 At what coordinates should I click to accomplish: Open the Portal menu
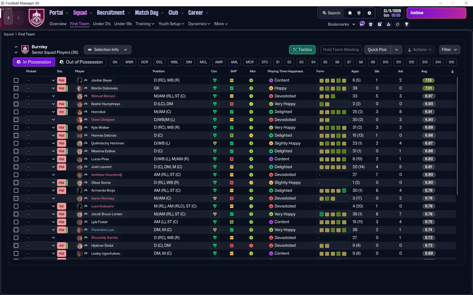pyautogui.click(x=59, y=13)
